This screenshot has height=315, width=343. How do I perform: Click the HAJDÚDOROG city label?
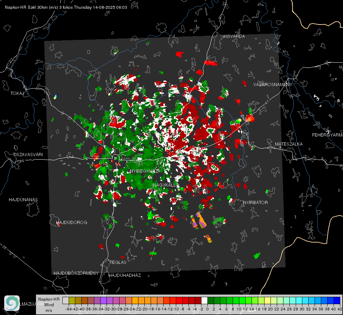pos(72,223)
